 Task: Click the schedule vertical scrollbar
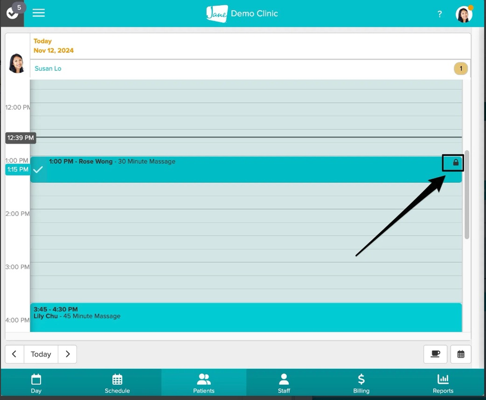[x=467, y=195]
